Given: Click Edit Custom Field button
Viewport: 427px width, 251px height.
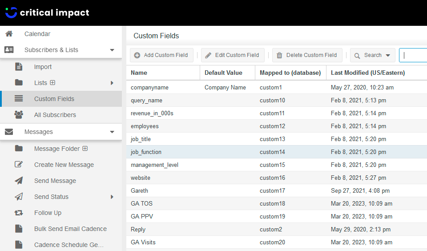Looking at the screenshot, I should [x=233, y=55].
